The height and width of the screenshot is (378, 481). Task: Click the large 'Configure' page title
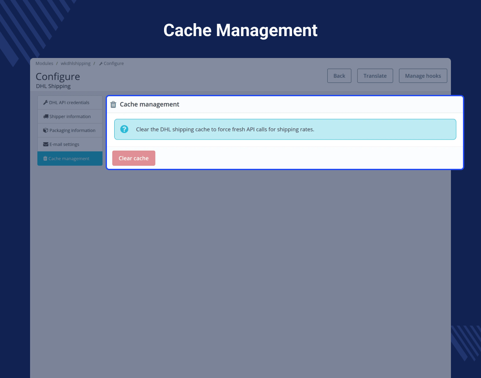[58, 76]
